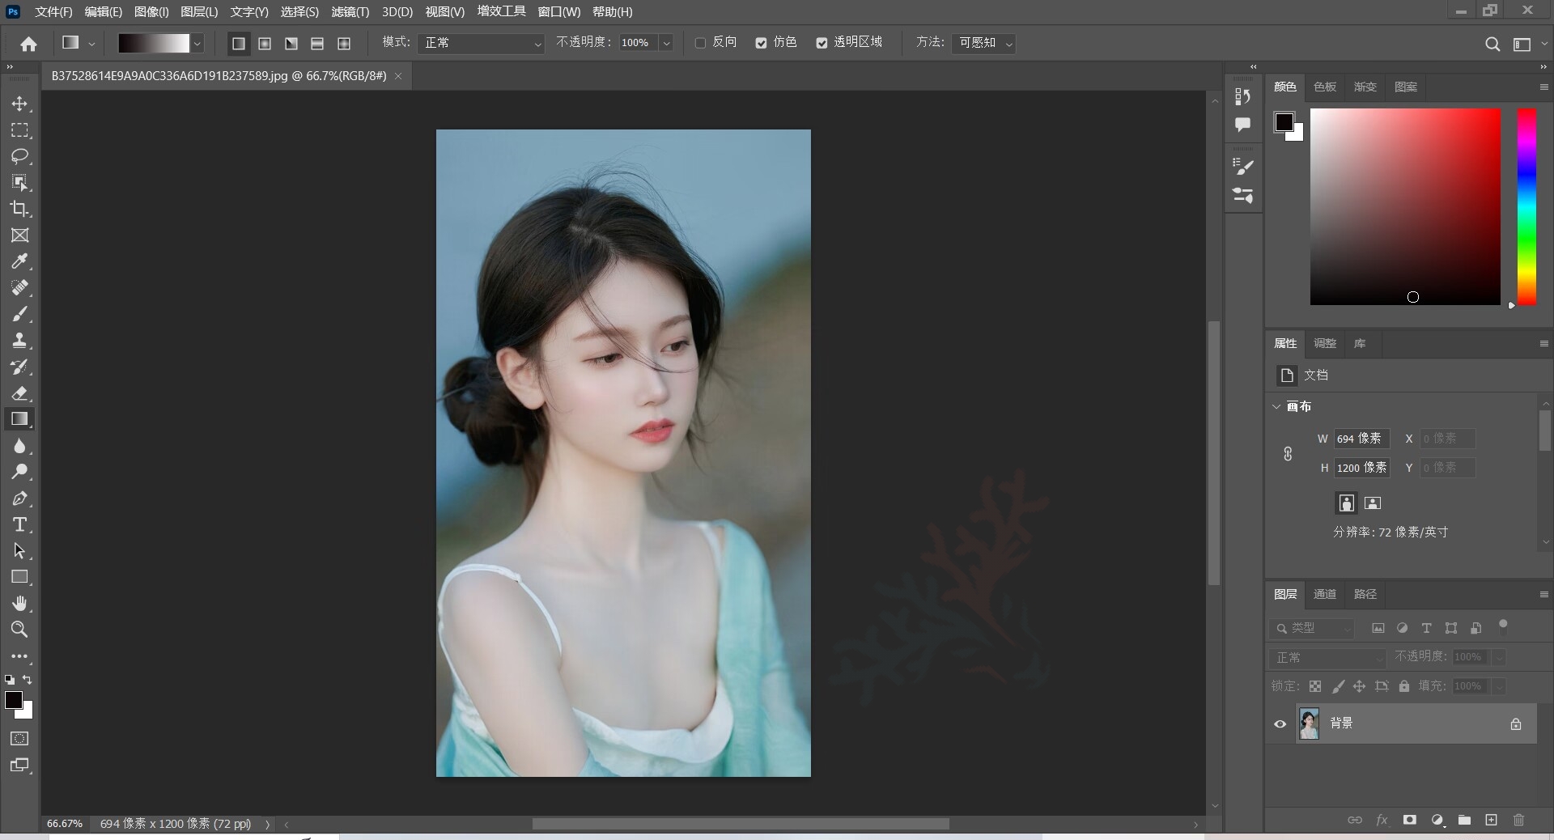
Task: Open the Layers panel options menu
Action: (x=1543, y=594)
